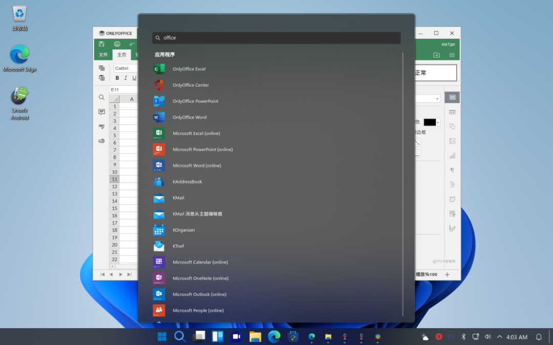553x345 pixels.
Task: Toggle bold formatting in the ribbon
Action: [x=117, y=78]
